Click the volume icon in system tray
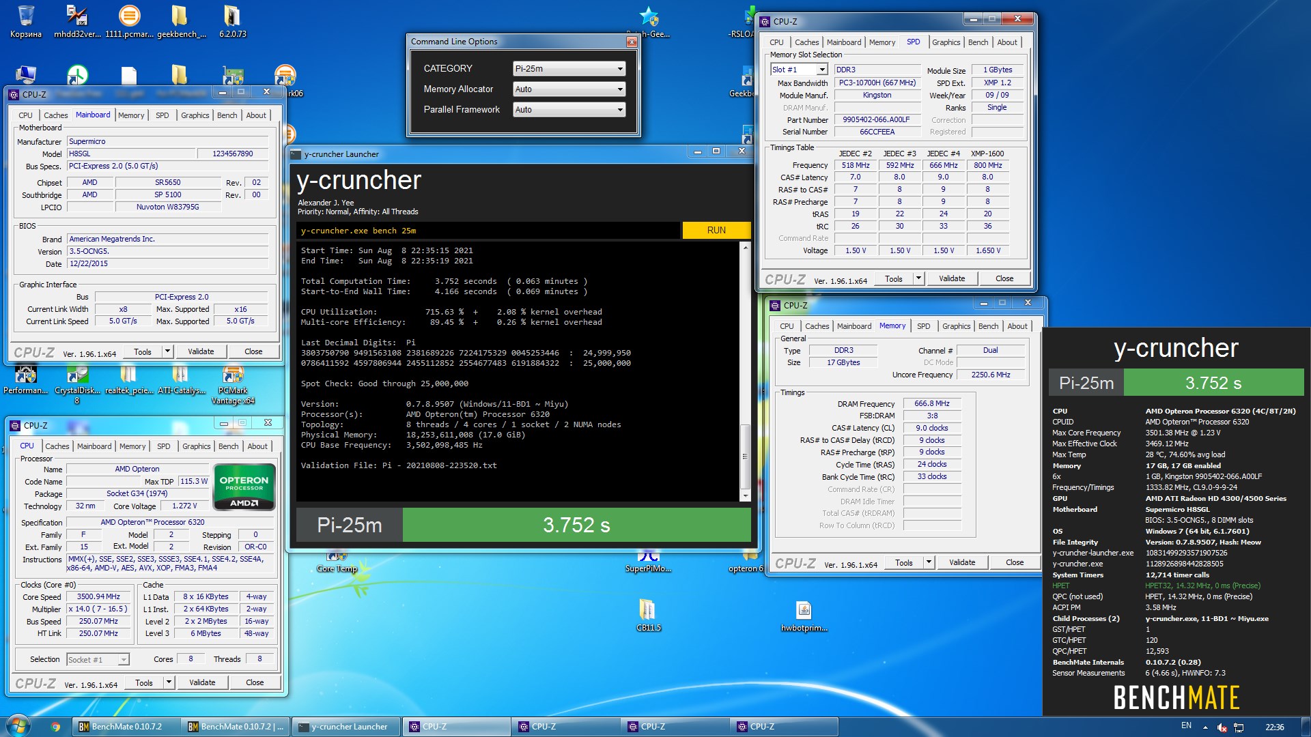 (1222, 727)
